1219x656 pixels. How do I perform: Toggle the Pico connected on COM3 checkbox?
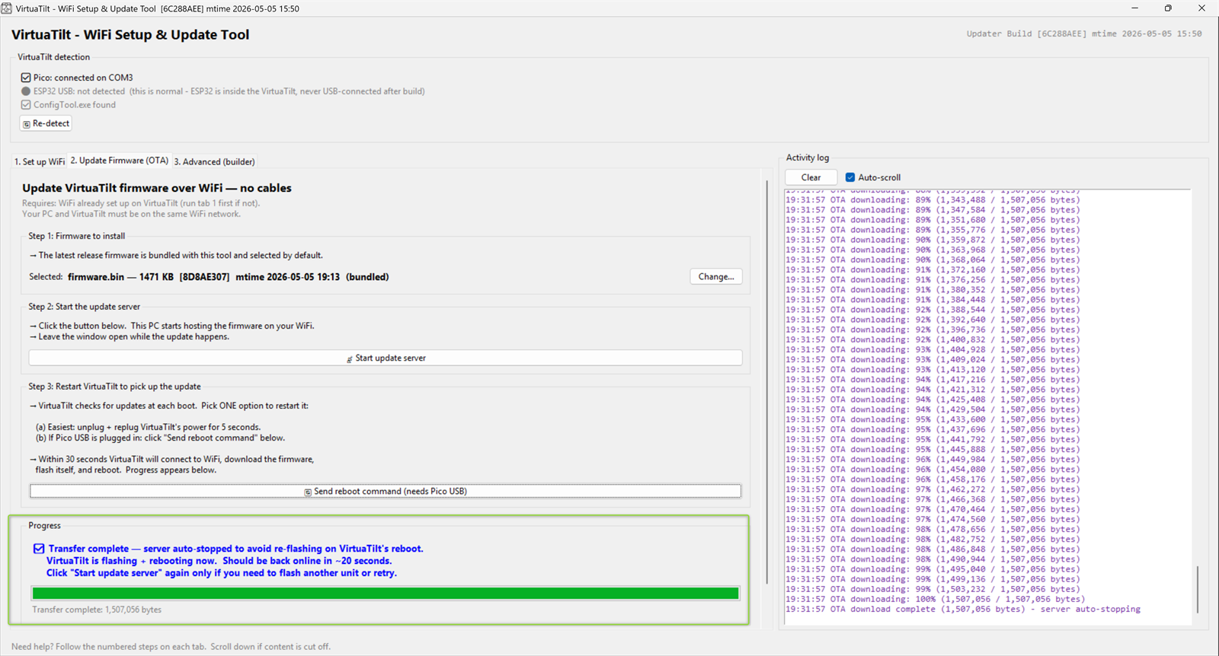pos(26,78)
